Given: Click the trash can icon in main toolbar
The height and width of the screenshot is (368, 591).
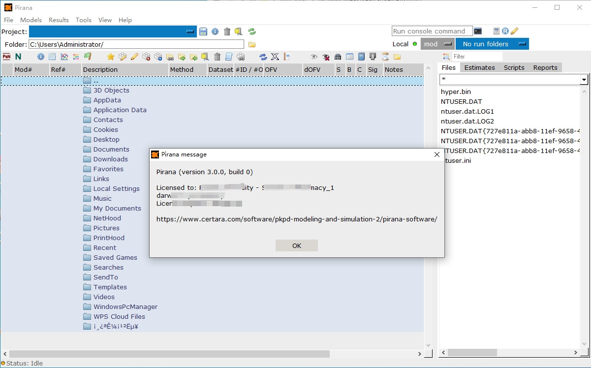Looking at the screenshot, I should pyautogui.click(x=217, y=57).
